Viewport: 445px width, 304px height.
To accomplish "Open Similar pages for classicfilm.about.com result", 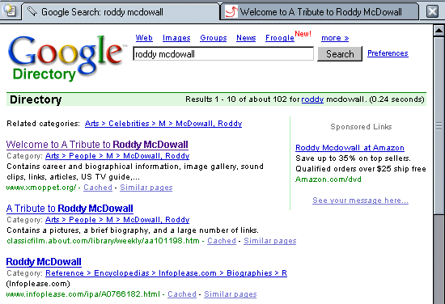I will (270, 240).
